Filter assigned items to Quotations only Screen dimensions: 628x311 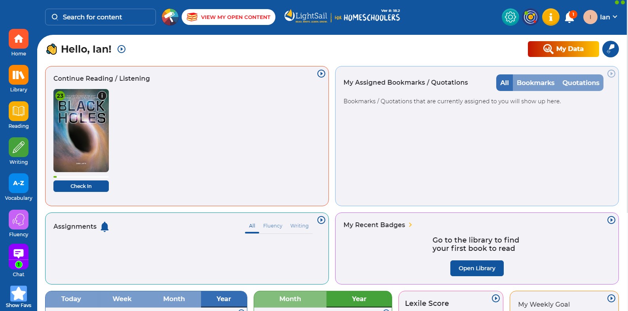(581, 83)
